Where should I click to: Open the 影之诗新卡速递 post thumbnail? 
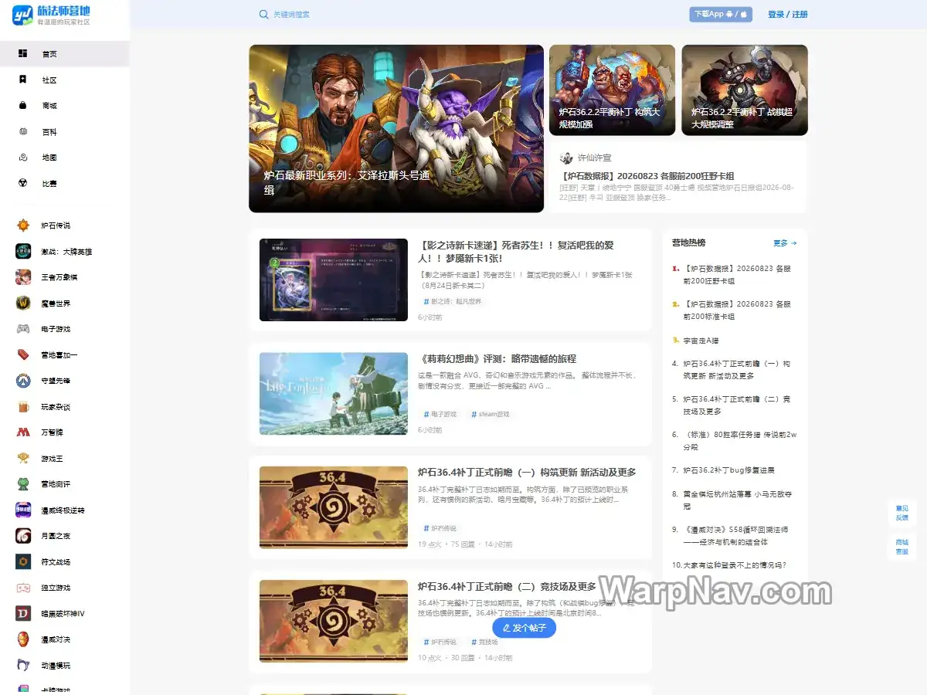click(x=334, y=280)
